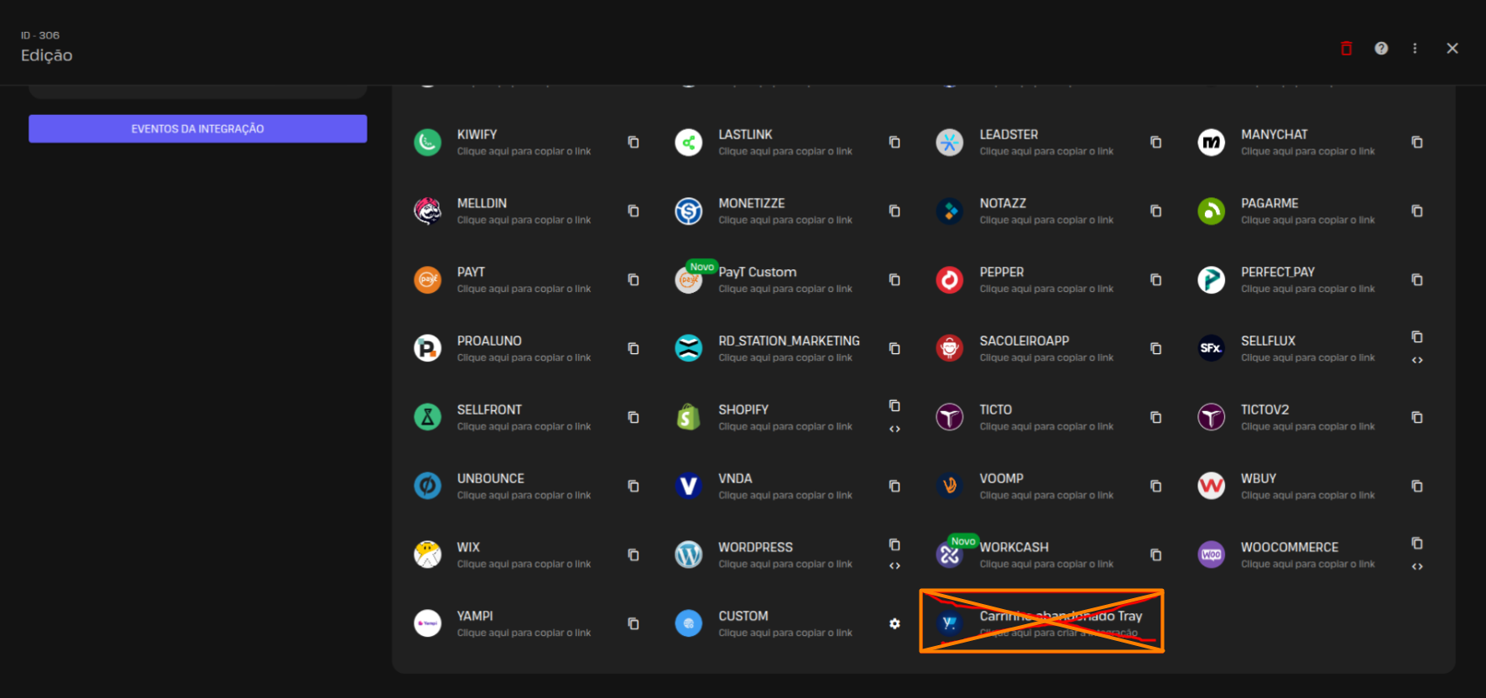
Task: Copy the PEPPER link
Action: 1156,280
